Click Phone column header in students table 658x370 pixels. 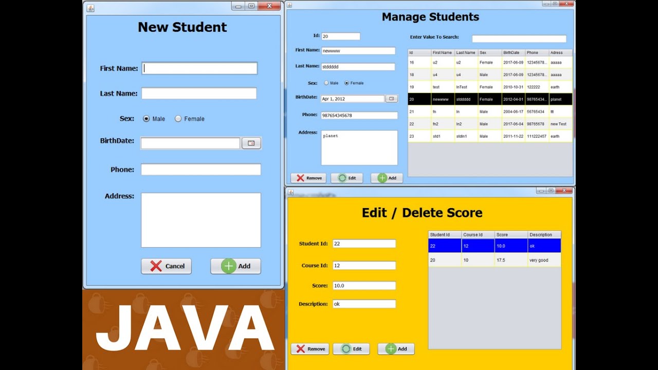(537, 52)
